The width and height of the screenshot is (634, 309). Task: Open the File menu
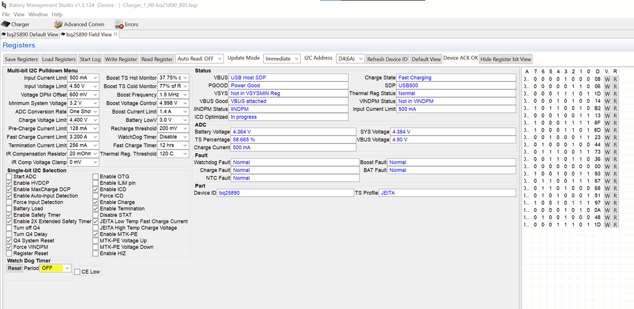[x=6, y=15]
